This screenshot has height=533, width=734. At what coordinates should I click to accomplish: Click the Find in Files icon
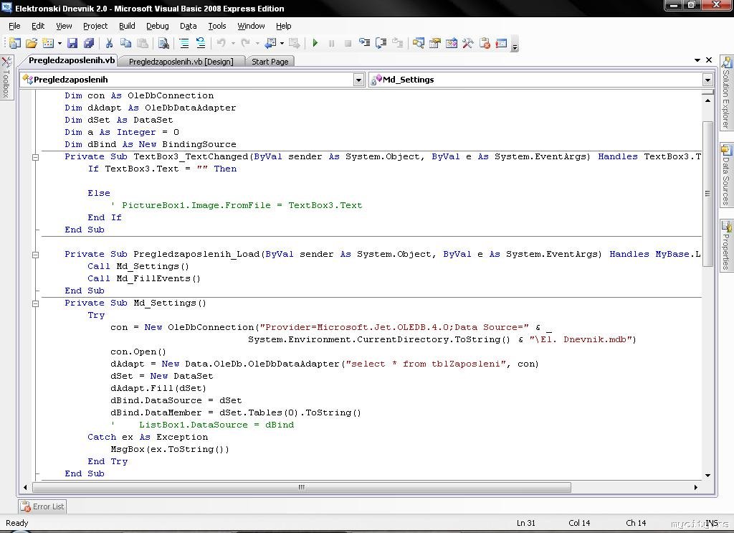click(163, 43)
